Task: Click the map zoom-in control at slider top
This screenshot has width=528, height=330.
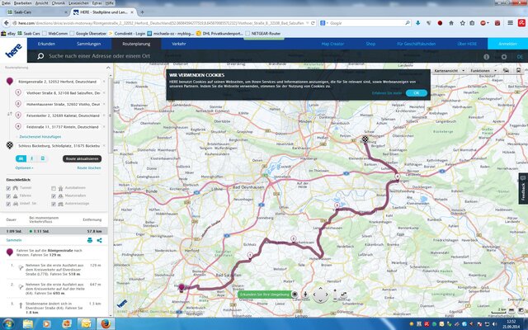Action: point(335,290)
